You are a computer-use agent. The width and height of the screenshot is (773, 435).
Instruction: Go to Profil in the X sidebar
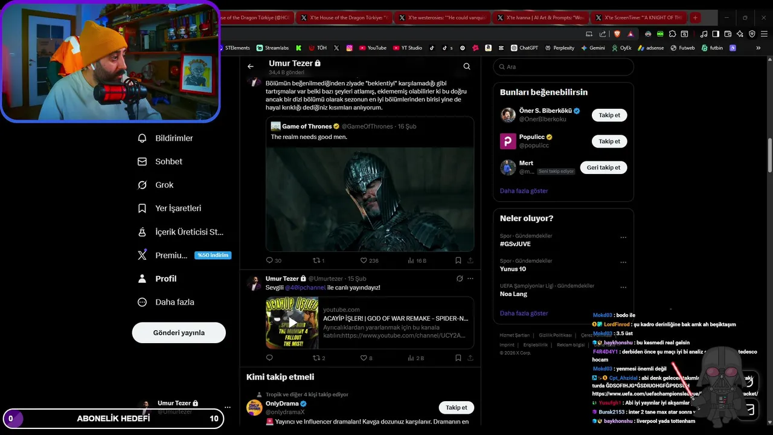click(157, 279)
